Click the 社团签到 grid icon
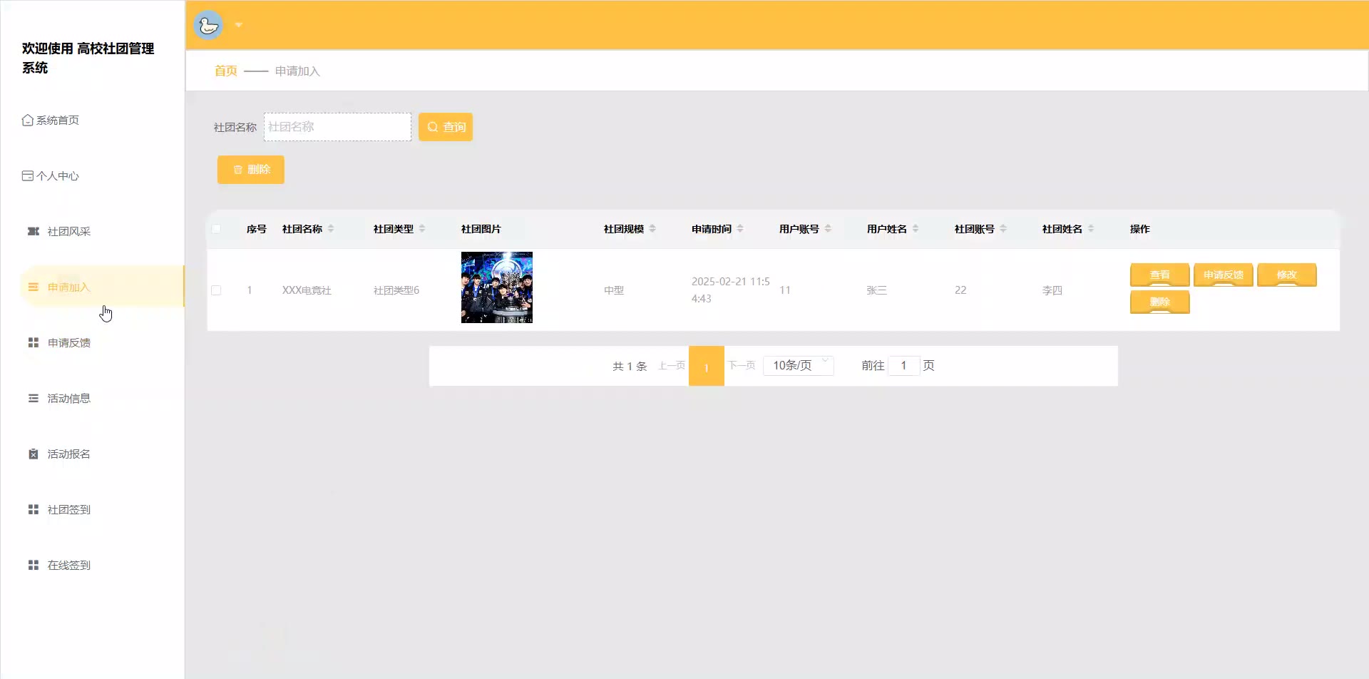1369x679 pixels. click(33, 510)
